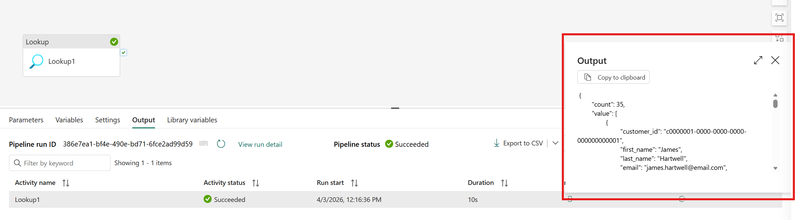Viewport: 795px width, 220px height.
Task: Expand the Output panel to full size
Action: point(758,60)
